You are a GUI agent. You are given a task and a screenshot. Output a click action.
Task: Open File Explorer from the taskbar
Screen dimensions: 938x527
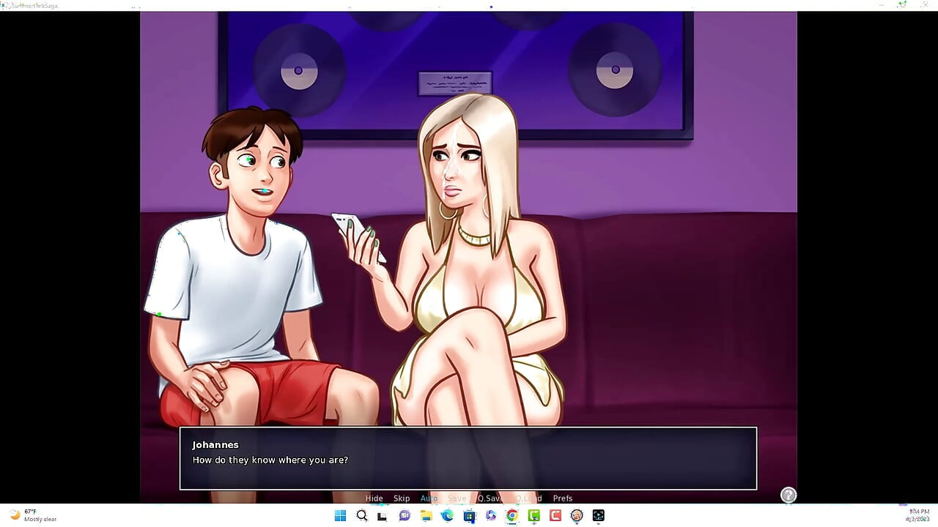pos(426,516)
